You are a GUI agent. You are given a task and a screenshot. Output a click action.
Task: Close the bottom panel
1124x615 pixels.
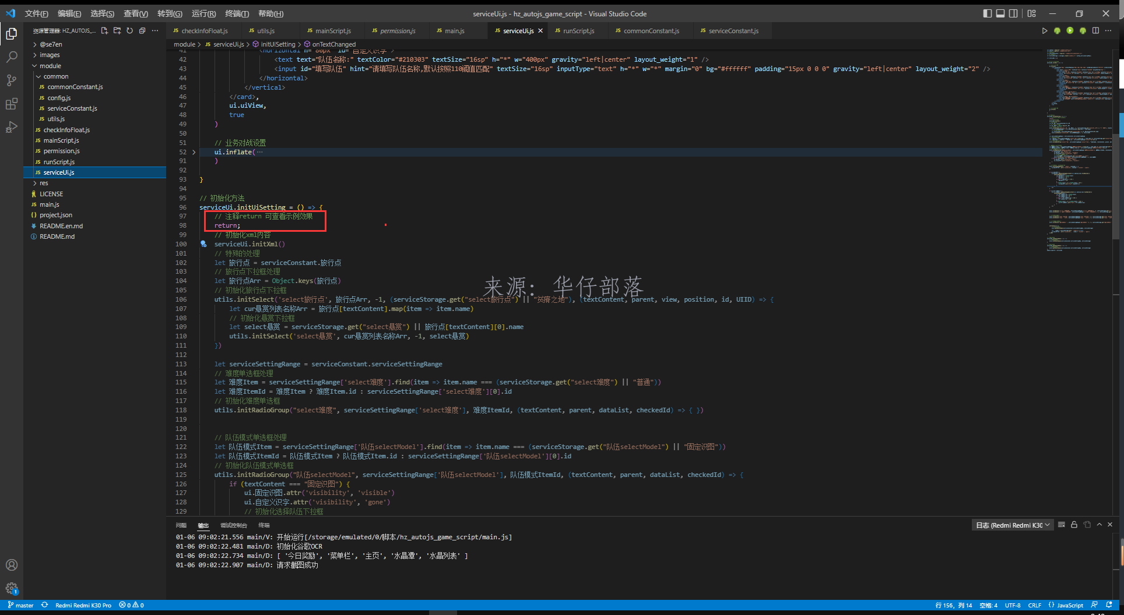tap(1110, 525)
